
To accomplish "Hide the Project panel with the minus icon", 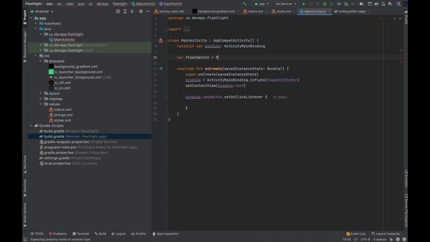I will [x=148, y=11].
